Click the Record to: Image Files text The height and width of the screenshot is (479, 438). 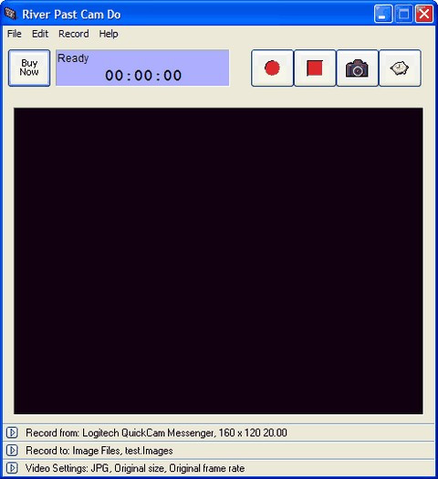coord(99,451)
